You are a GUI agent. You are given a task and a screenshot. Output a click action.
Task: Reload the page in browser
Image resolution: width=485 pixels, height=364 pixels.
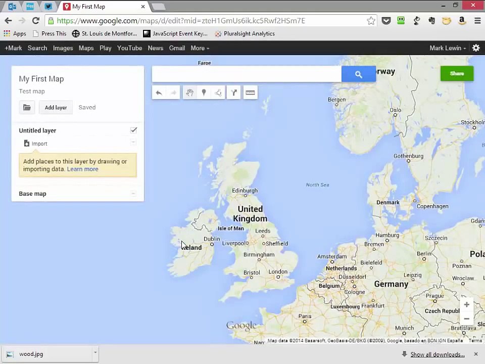click(36, 21)
